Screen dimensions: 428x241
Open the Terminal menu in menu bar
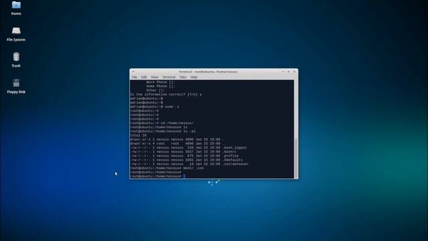point(169,78)
